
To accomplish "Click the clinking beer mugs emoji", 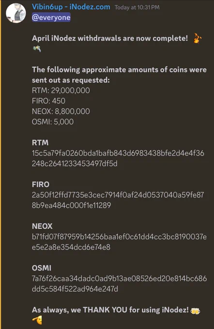I will (195, 311).
